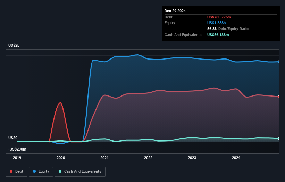Click the Equity label in tooltip
The height and width of the screenshot is (182, 285).
pos(170,23)
